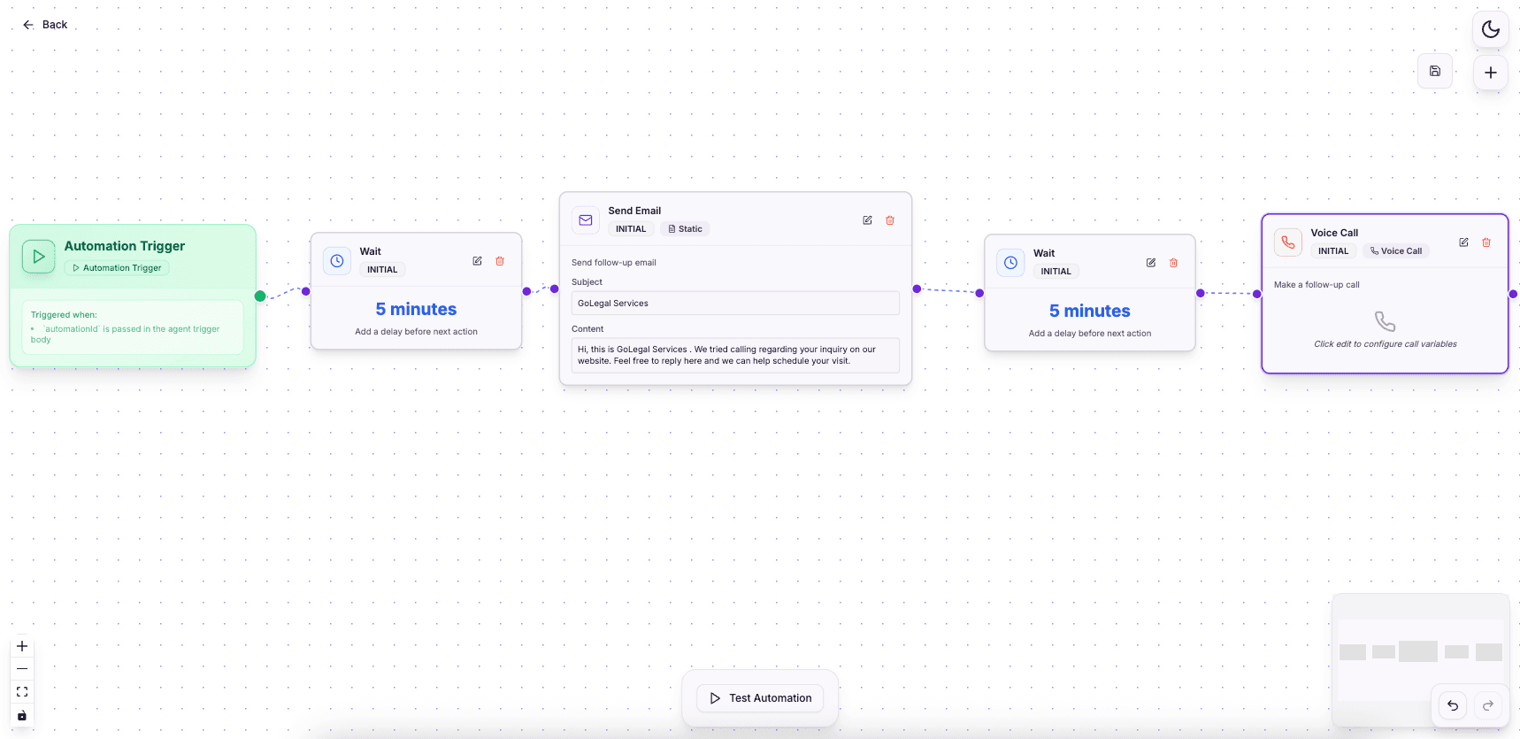Zoom out of the canvas

(22, 669)
